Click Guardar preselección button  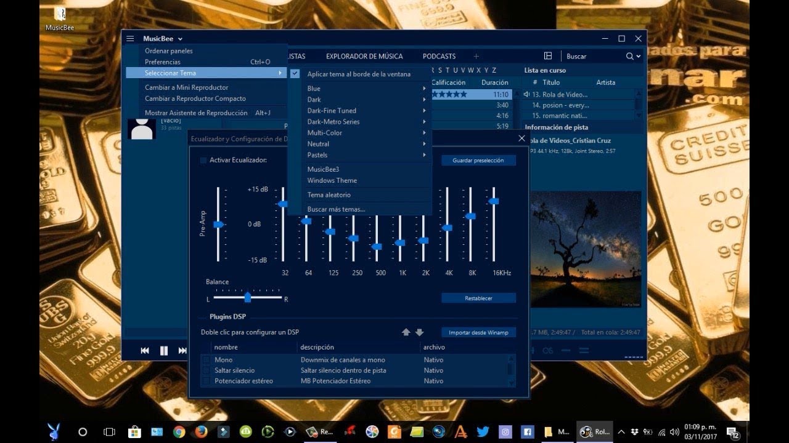[478, 160]
